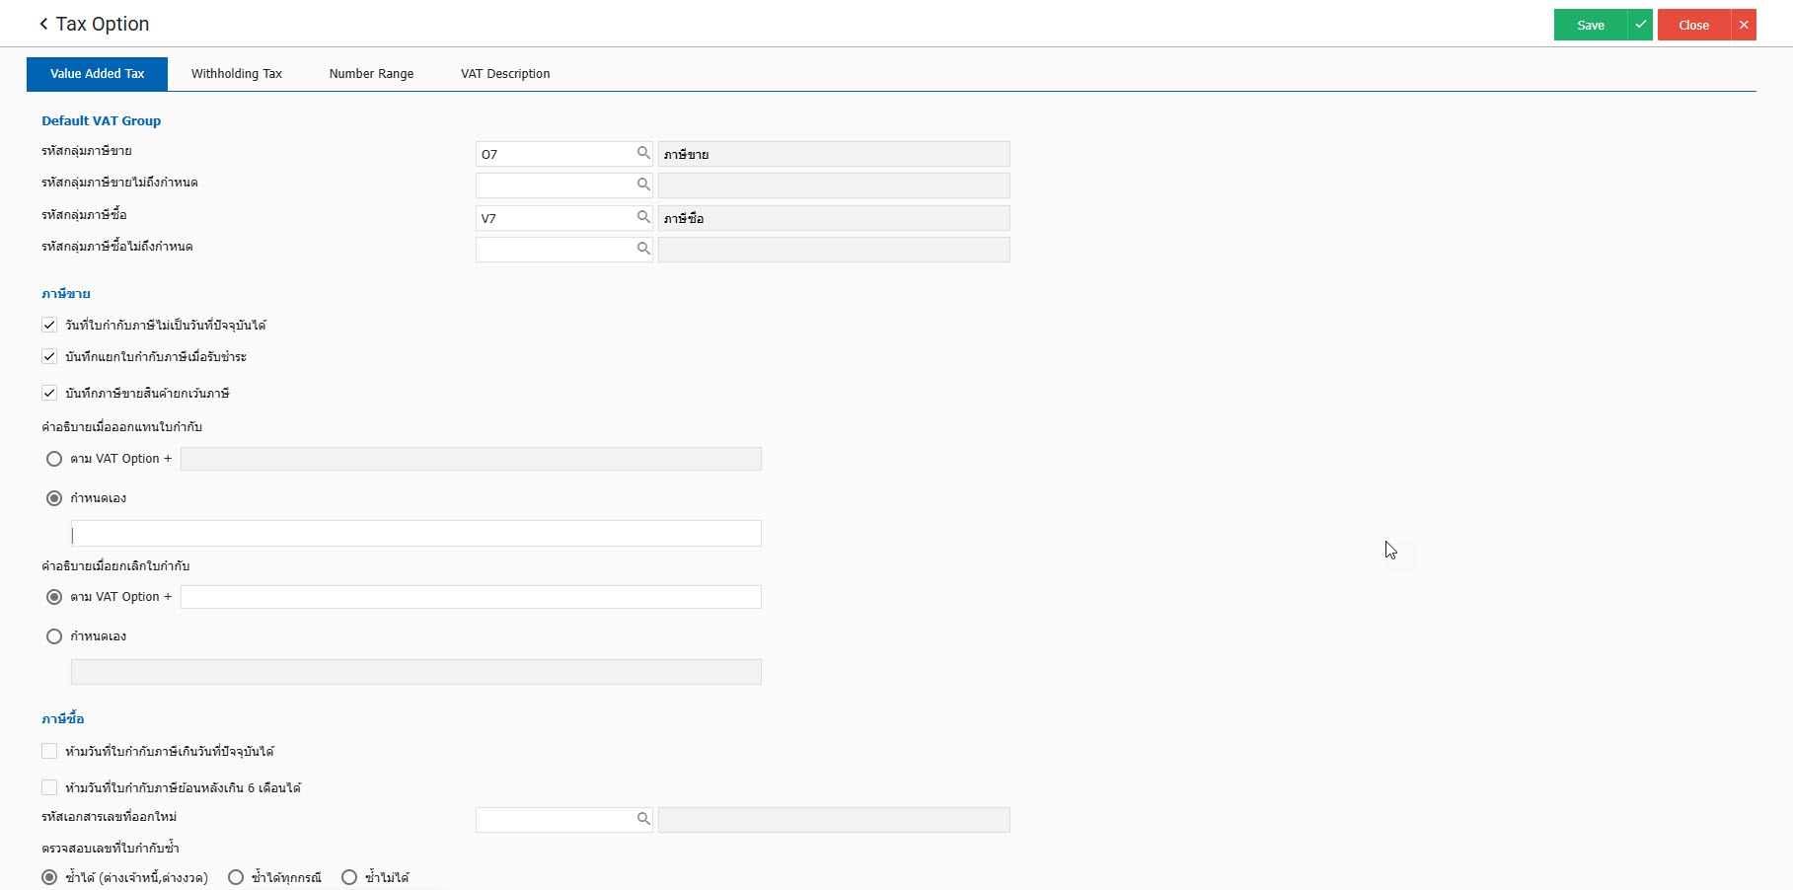Select the ซ้ำไม่ได้ radio option
Image resolution: width=1793 pixels, height=890 pixels.
349,877
